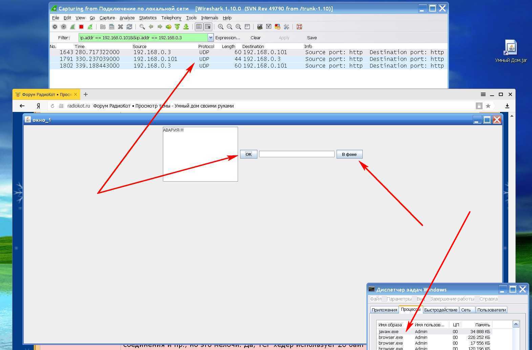Screen dimensions: 532x350
Task: Zoom in on packet list text
Action: point(220,27)
